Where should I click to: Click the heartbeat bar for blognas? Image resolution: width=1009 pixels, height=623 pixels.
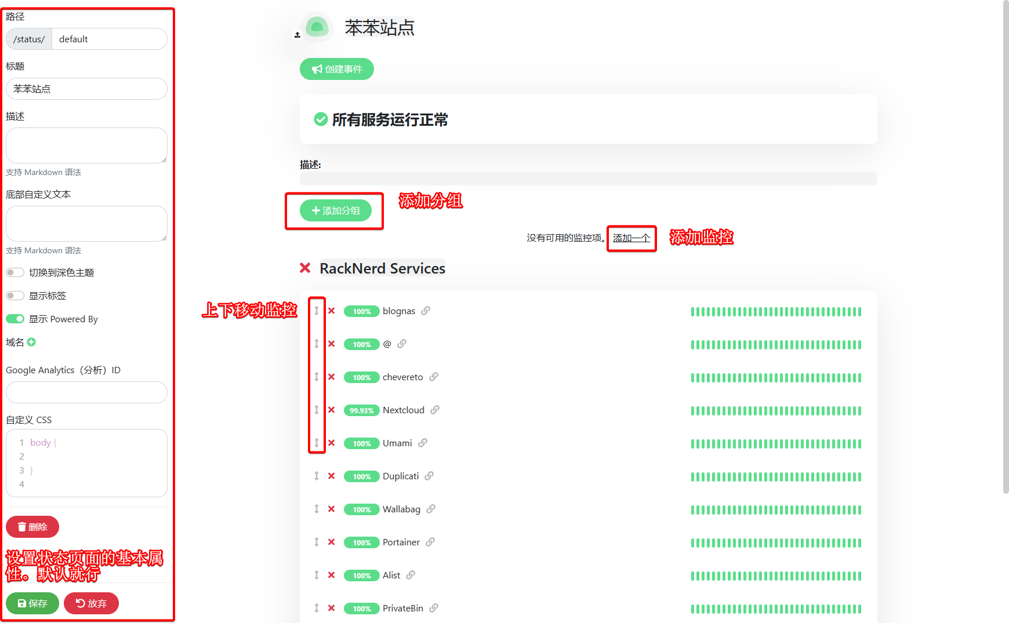776,312
